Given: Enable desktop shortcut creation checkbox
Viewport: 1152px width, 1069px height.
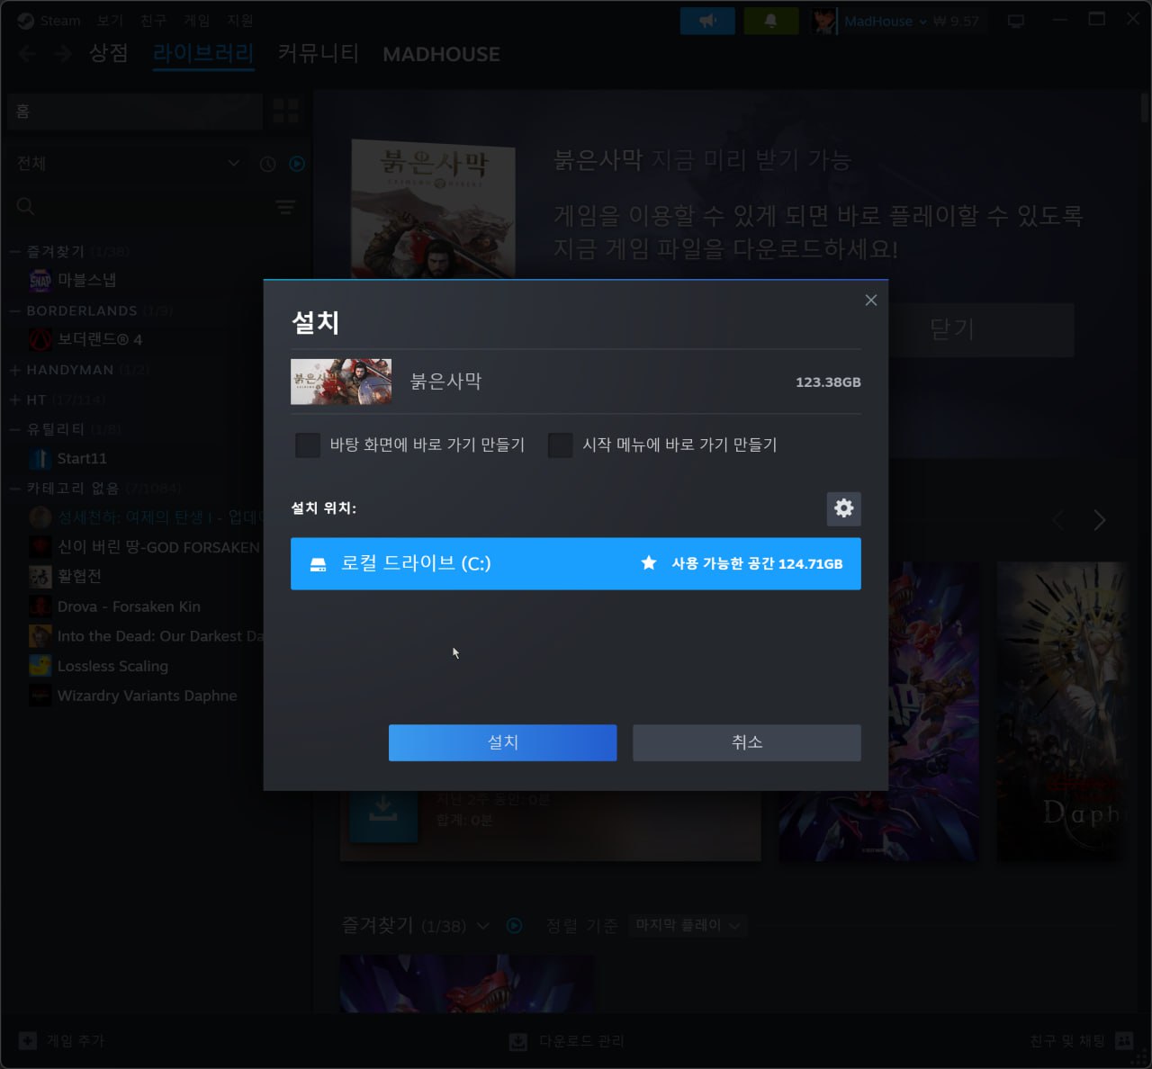Looking at the screenshot, I should click(308, 445).
